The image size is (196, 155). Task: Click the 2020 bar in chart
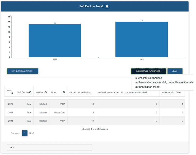pos(55,41)
